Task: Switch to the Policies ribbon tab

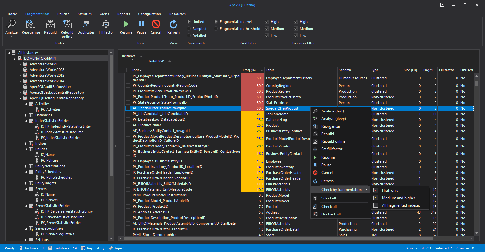Action: [x=63, y=14]
